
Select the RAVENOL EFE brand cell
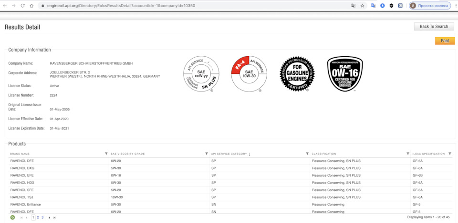[22, 175]
